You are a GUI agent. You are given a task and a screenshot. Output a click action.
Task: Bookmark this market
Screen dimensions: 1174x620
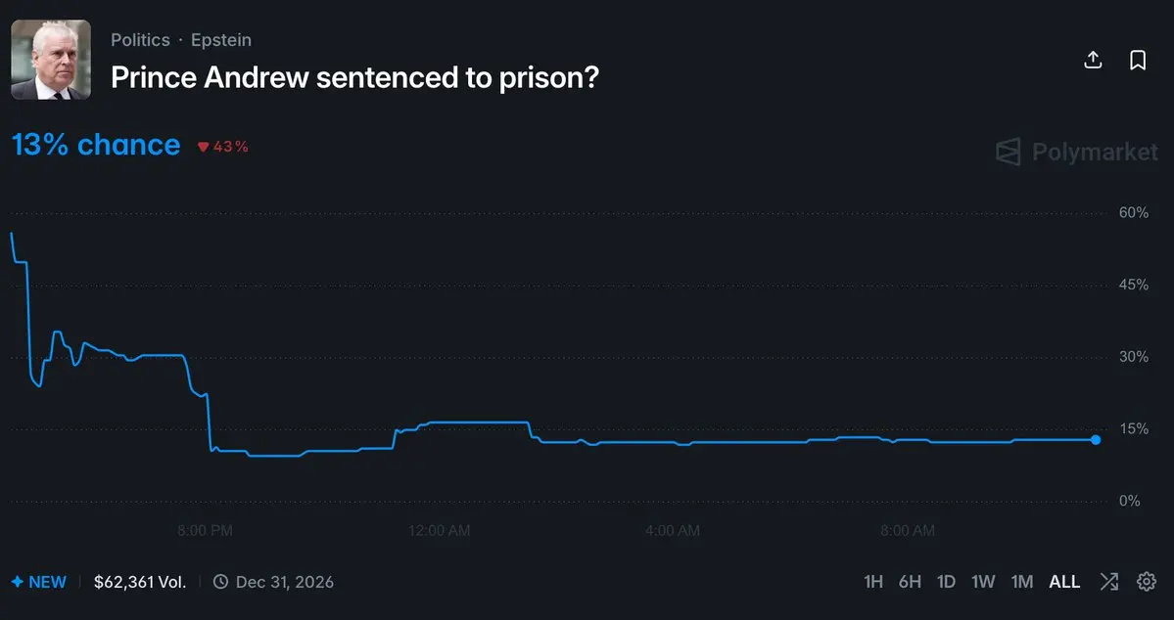pos(1138,61)
